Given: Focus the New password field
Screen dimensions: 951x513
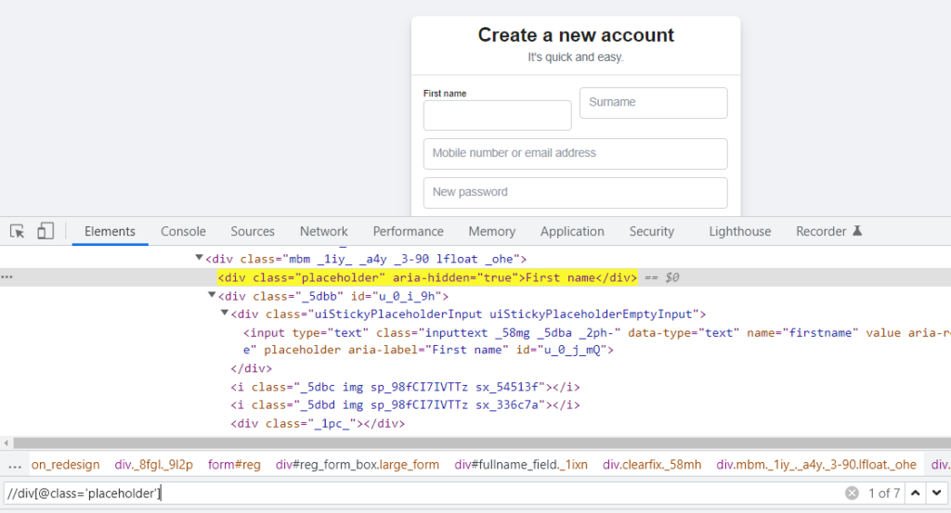Looking at the screenshot, I should pos(575,192).
